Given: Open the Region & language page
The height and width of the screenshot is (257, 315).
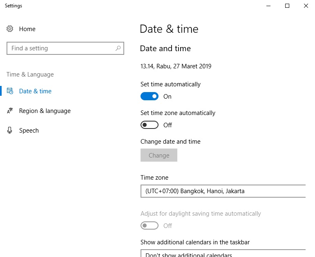Looking at the screenshot, I should (45, 111).
